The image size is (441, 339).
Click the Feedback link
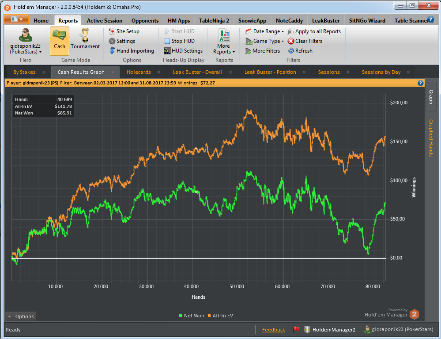coord(273,330)
